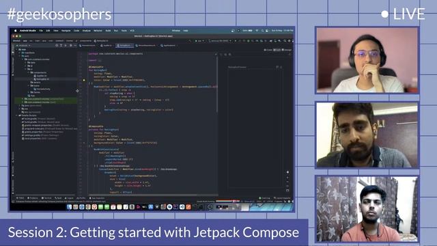The height and width of the screenshot is (246, 437).
Task: Click the Expand All icon in Project panel
Action: [x=61, y=46]
